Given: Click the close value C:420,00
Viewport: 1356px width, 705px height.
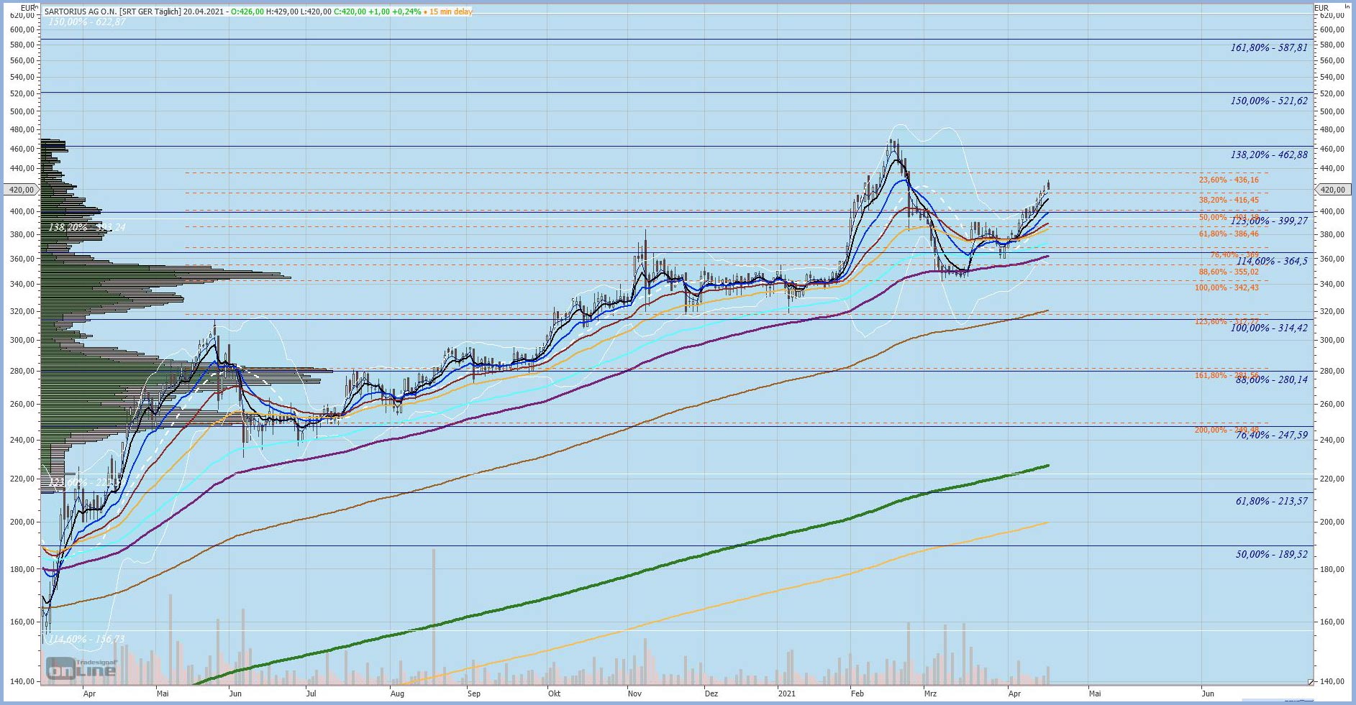Looking at the screenshot, I should click(x=350, y=11).
